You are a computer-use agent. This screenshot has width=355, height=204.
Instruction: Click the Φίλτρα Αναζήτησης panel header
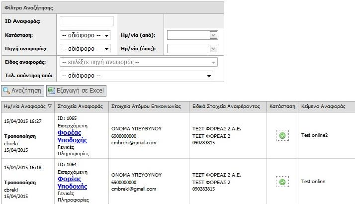[x=113, y=8]
